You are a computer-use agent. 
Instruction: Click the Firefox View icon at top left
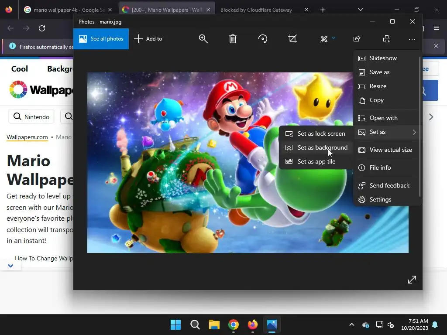(x=9, y=10)
